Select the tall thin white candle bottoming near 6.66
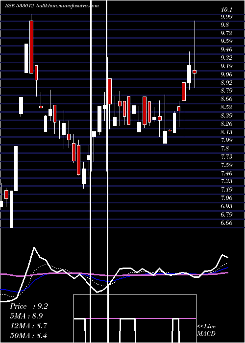Screen dimensions: 245x343 click(11, 209)
